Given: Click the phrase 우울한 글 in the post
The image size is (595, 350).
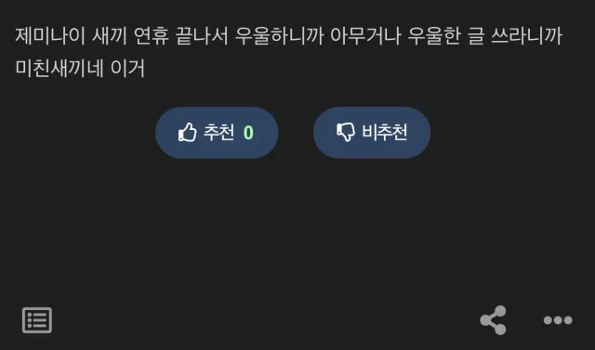Looking at the screenshot, I should pos(446,36).
